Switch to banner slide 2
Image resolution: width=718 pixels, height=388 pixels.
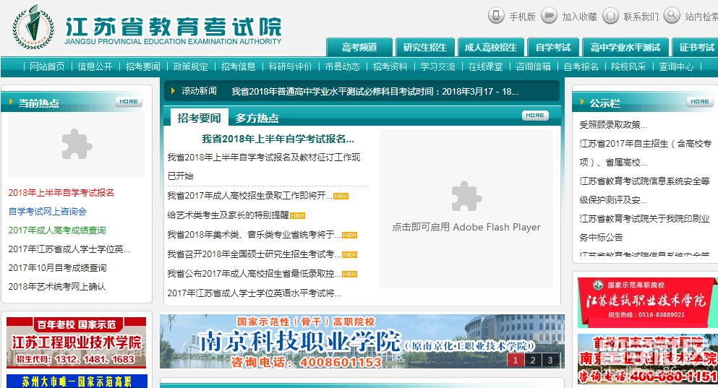532,360
